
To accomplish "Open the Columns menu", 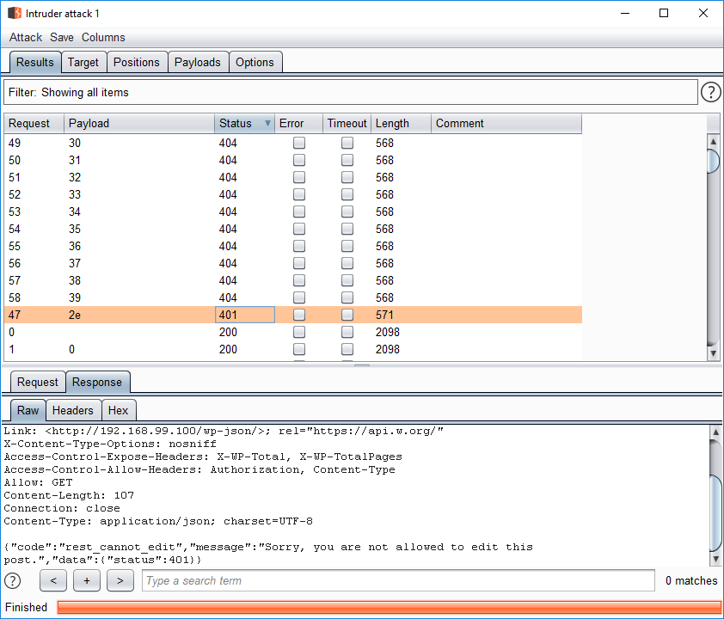I will (x=103, y=37).
